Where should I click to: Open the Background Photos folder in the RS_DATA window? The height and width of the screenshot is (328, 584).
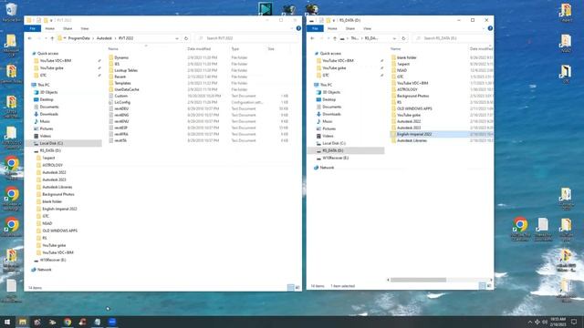(x=412, y=96)
